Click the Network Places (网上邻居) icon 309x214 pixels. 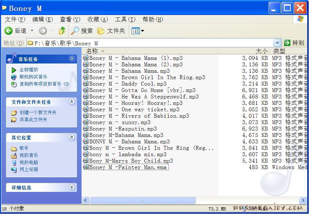(x=14, y=170)
